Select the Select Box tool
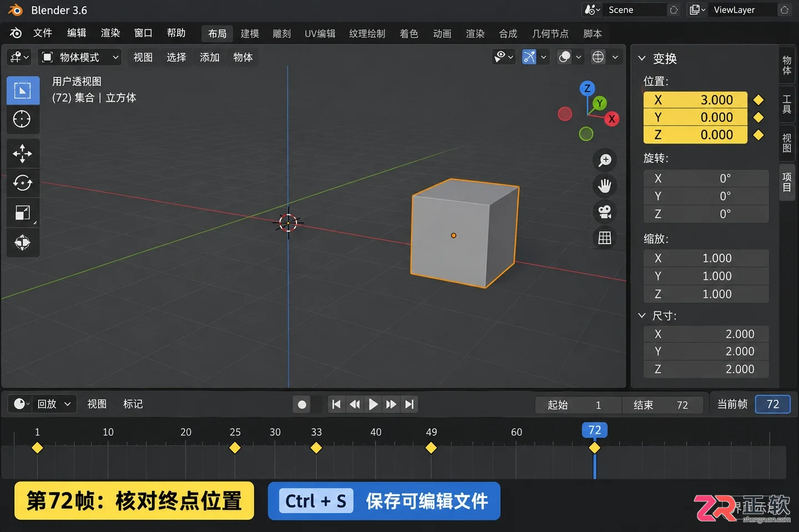This screenshot has height=532, width=799. (x=23, y=90)
